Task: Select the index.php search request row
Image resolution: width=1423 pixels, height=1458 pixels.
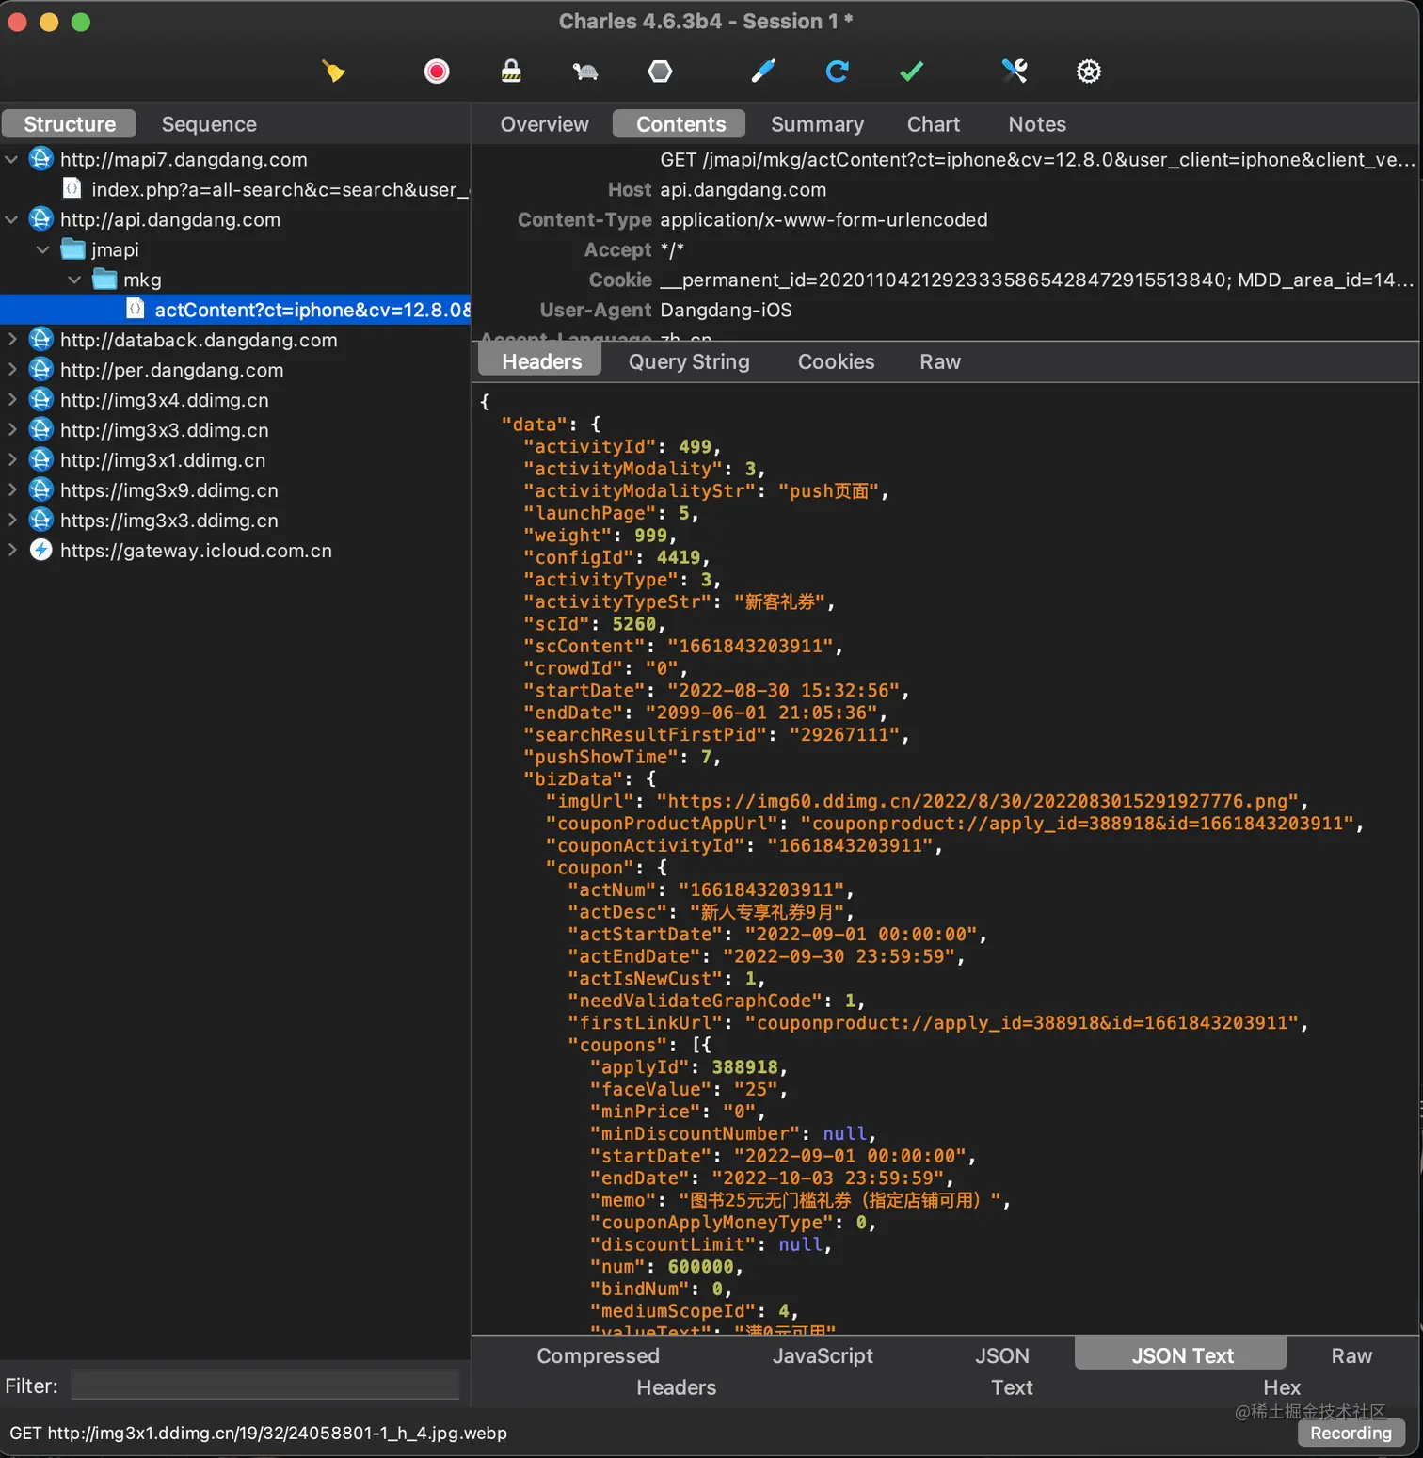Action: click(x=235, y=189)
